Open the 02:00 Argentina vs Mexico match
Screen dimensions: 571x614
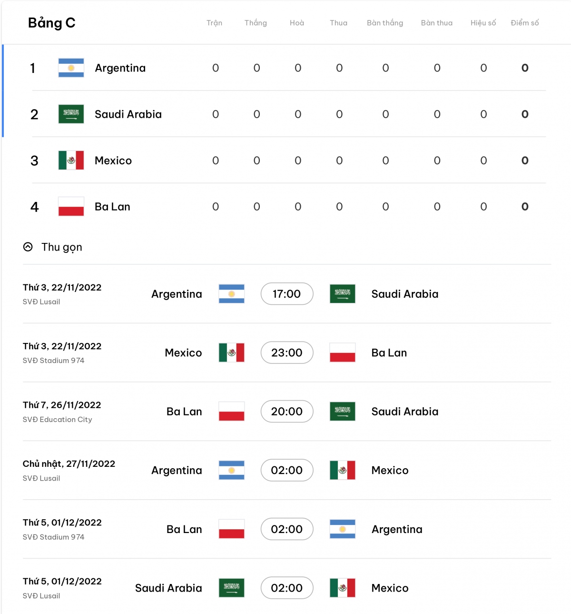(287, 470)
